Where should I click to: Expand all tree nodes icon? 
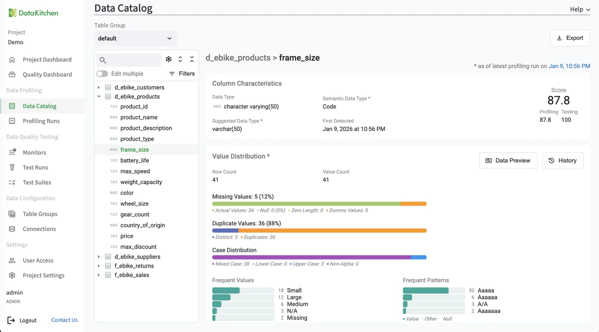(180, 59)
